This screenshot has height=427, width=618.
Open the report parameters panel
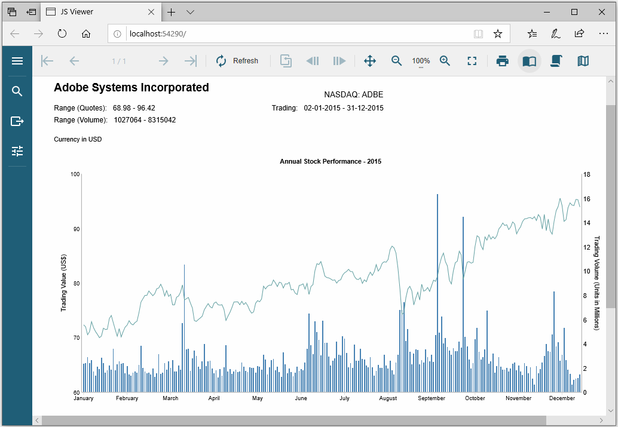17,150
